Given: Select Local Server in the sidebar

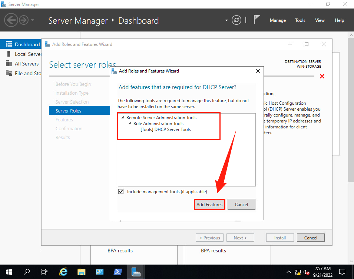Looking at the screenshot, I should [21, 54].
